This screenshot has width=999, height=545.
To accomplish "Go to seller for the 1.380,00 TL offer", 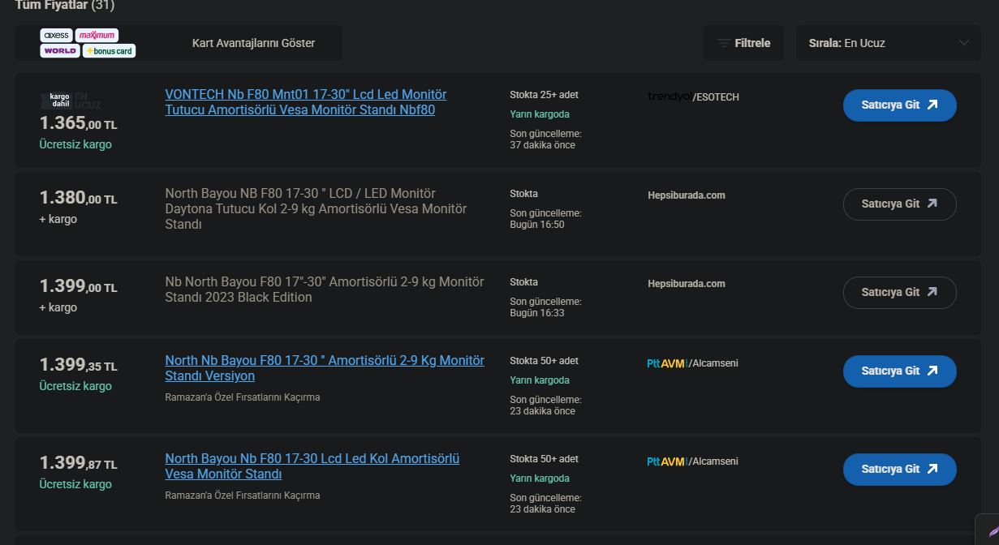I will (x=899, y=204).
